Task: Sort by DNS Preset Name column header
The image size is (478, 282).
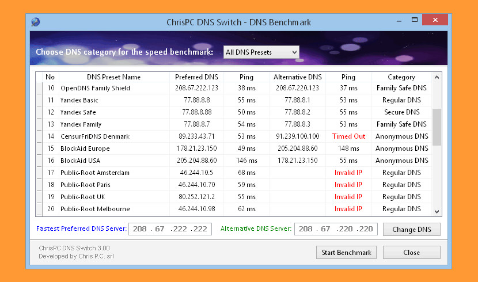Action: (x=113, y=77)
